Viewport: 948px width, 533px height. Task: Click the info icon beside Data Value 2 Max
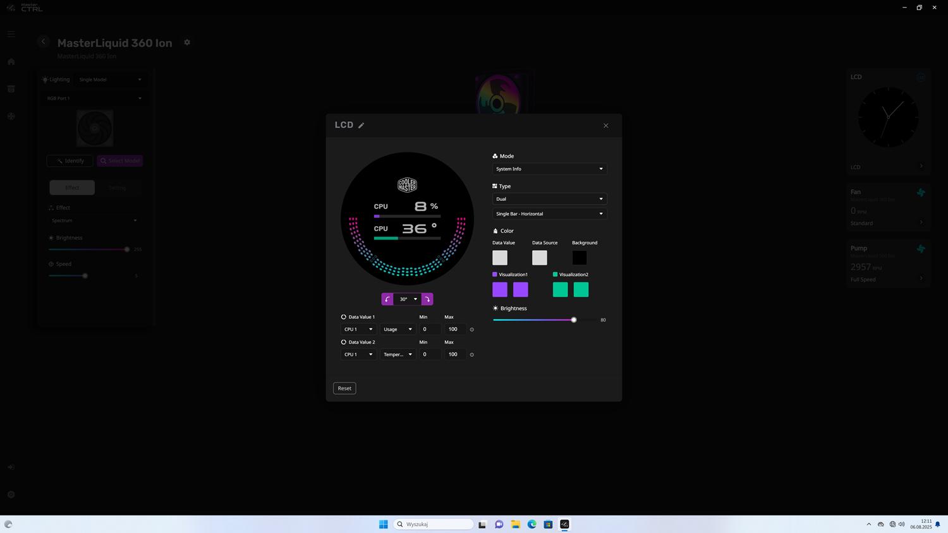pyautogui.click(x=471, y=355)
